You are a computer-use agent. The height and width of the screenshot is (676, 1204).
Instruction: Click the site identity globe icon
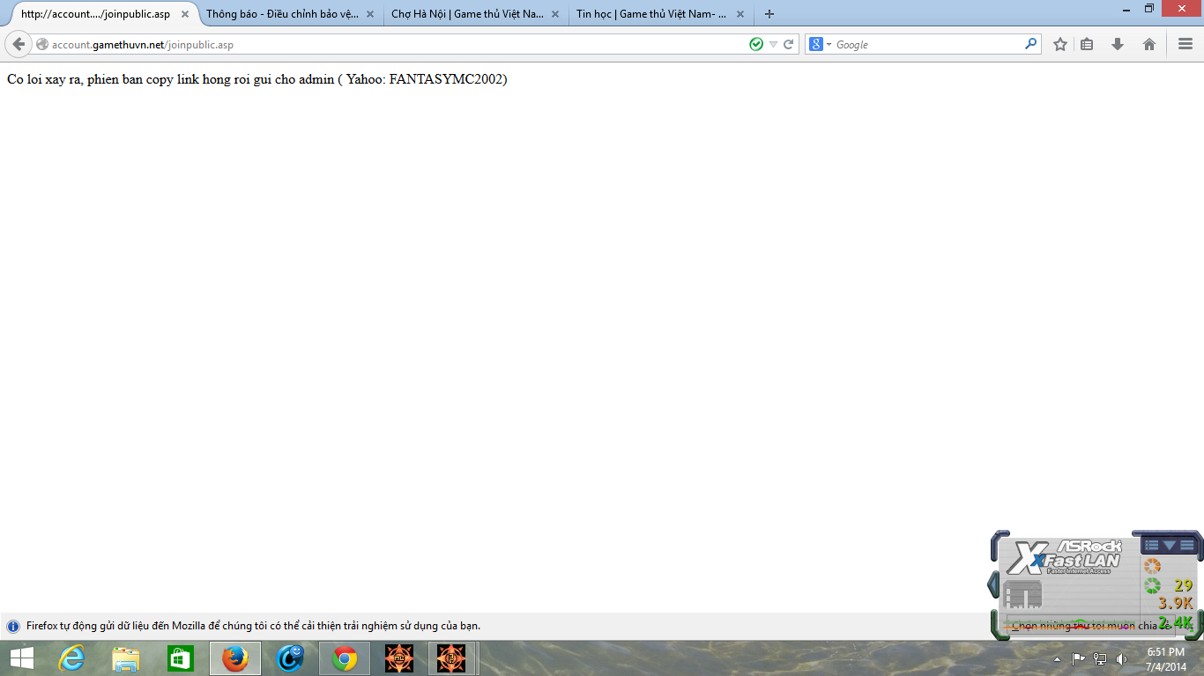tap(42, 44)
